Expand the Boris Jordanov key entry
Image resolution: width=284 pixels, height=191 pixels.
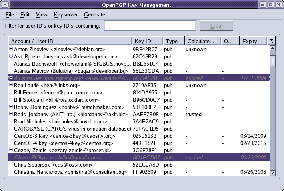11,114
